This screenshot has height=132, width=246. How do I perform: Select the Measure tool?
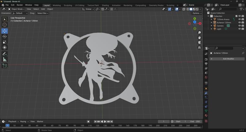(x=5, y=60)
